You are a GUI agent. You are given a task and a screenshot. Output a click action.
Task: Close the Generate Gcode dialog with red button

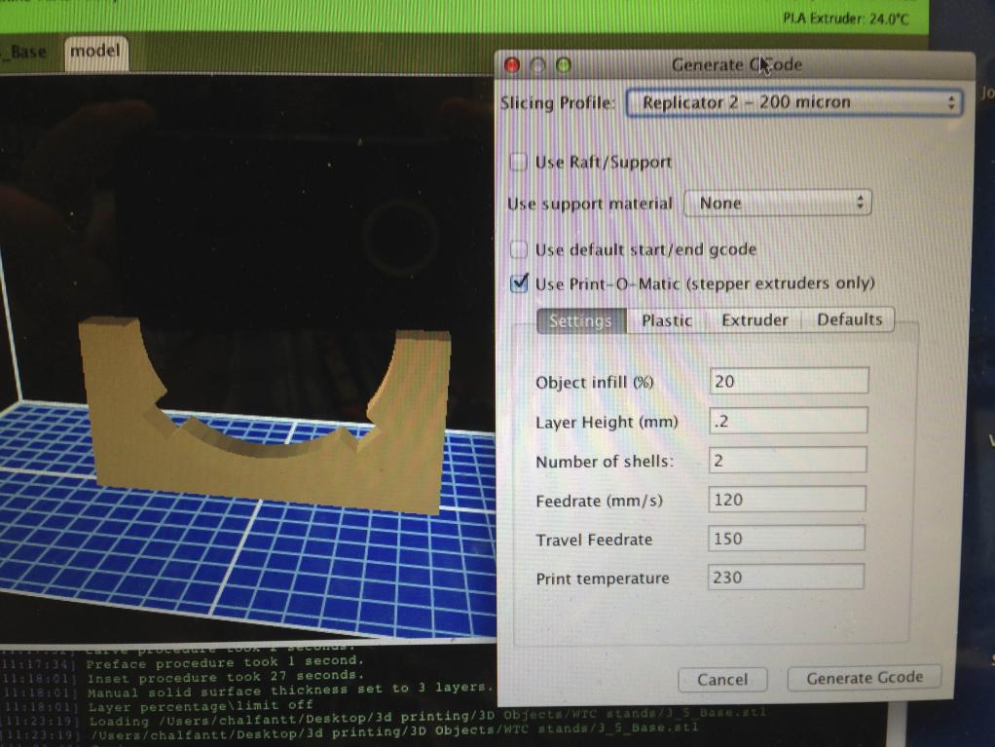[513, 65]
